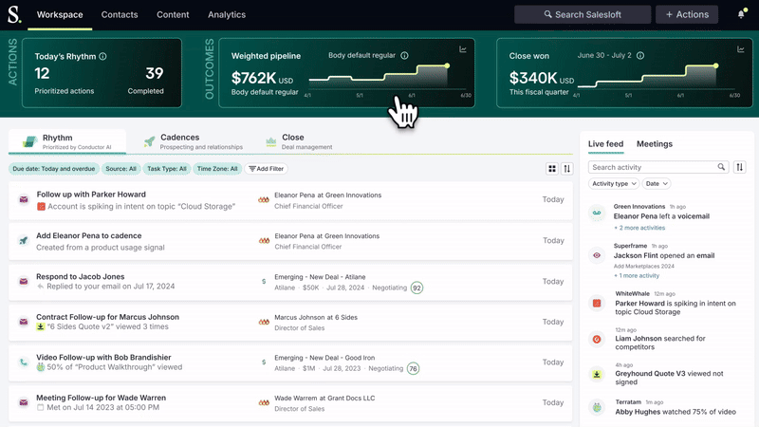Image resolution: width=759 pixels, height=427 pixels.
Task: Click deal score badge 76
Action: point(413,368)
